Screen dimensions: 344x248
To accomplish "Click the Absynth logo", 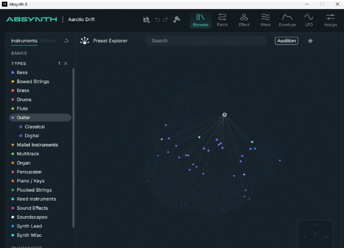I will click(x=32, y=19).
